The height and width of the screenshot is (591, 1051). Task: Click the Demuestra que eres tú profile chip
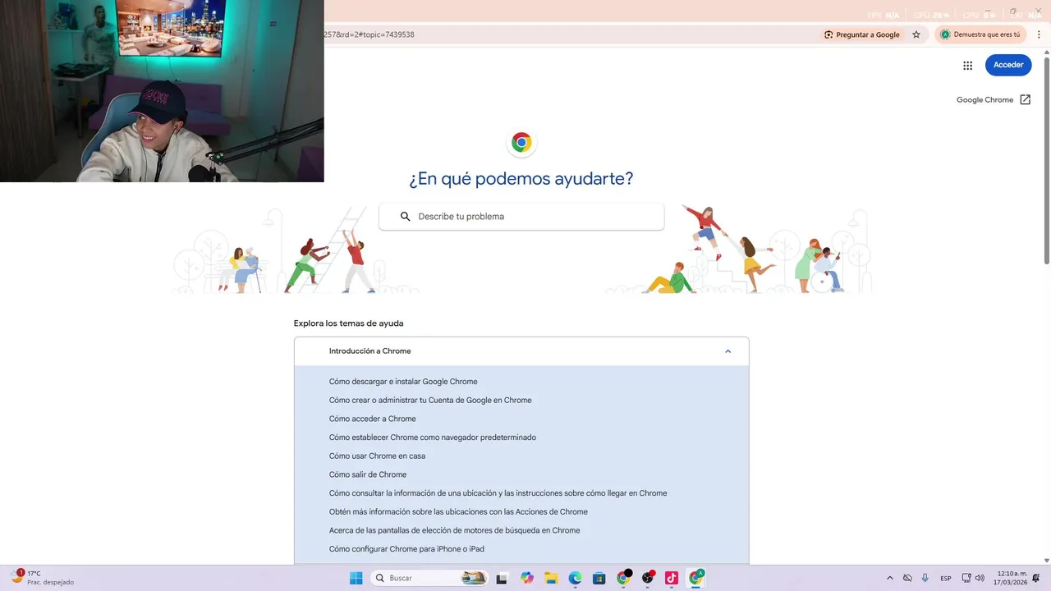[x=980, y=34]
